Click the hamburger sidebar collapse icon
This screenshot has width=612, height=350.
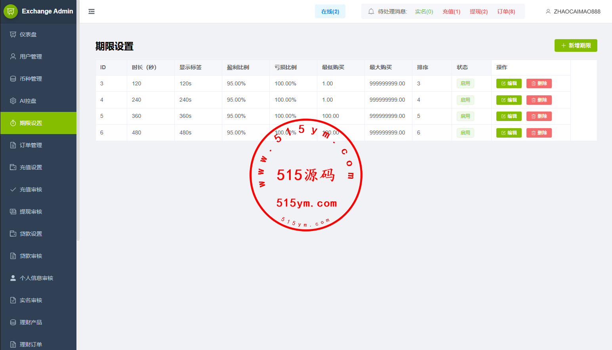tap(92, 11)
